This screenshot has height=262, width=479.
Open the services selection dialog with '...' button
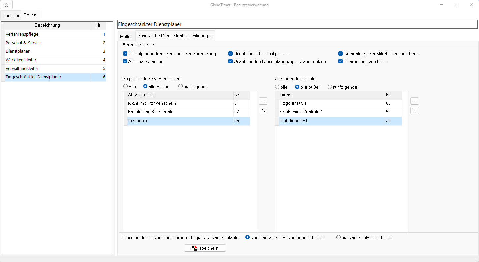[x=414, y=101]
